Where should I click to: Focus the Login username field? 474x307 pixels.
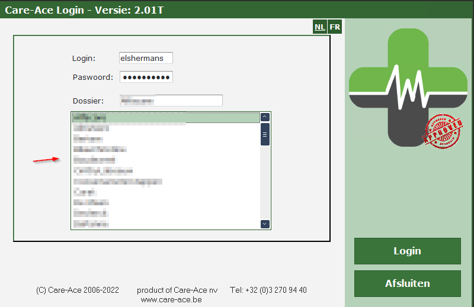146,58
